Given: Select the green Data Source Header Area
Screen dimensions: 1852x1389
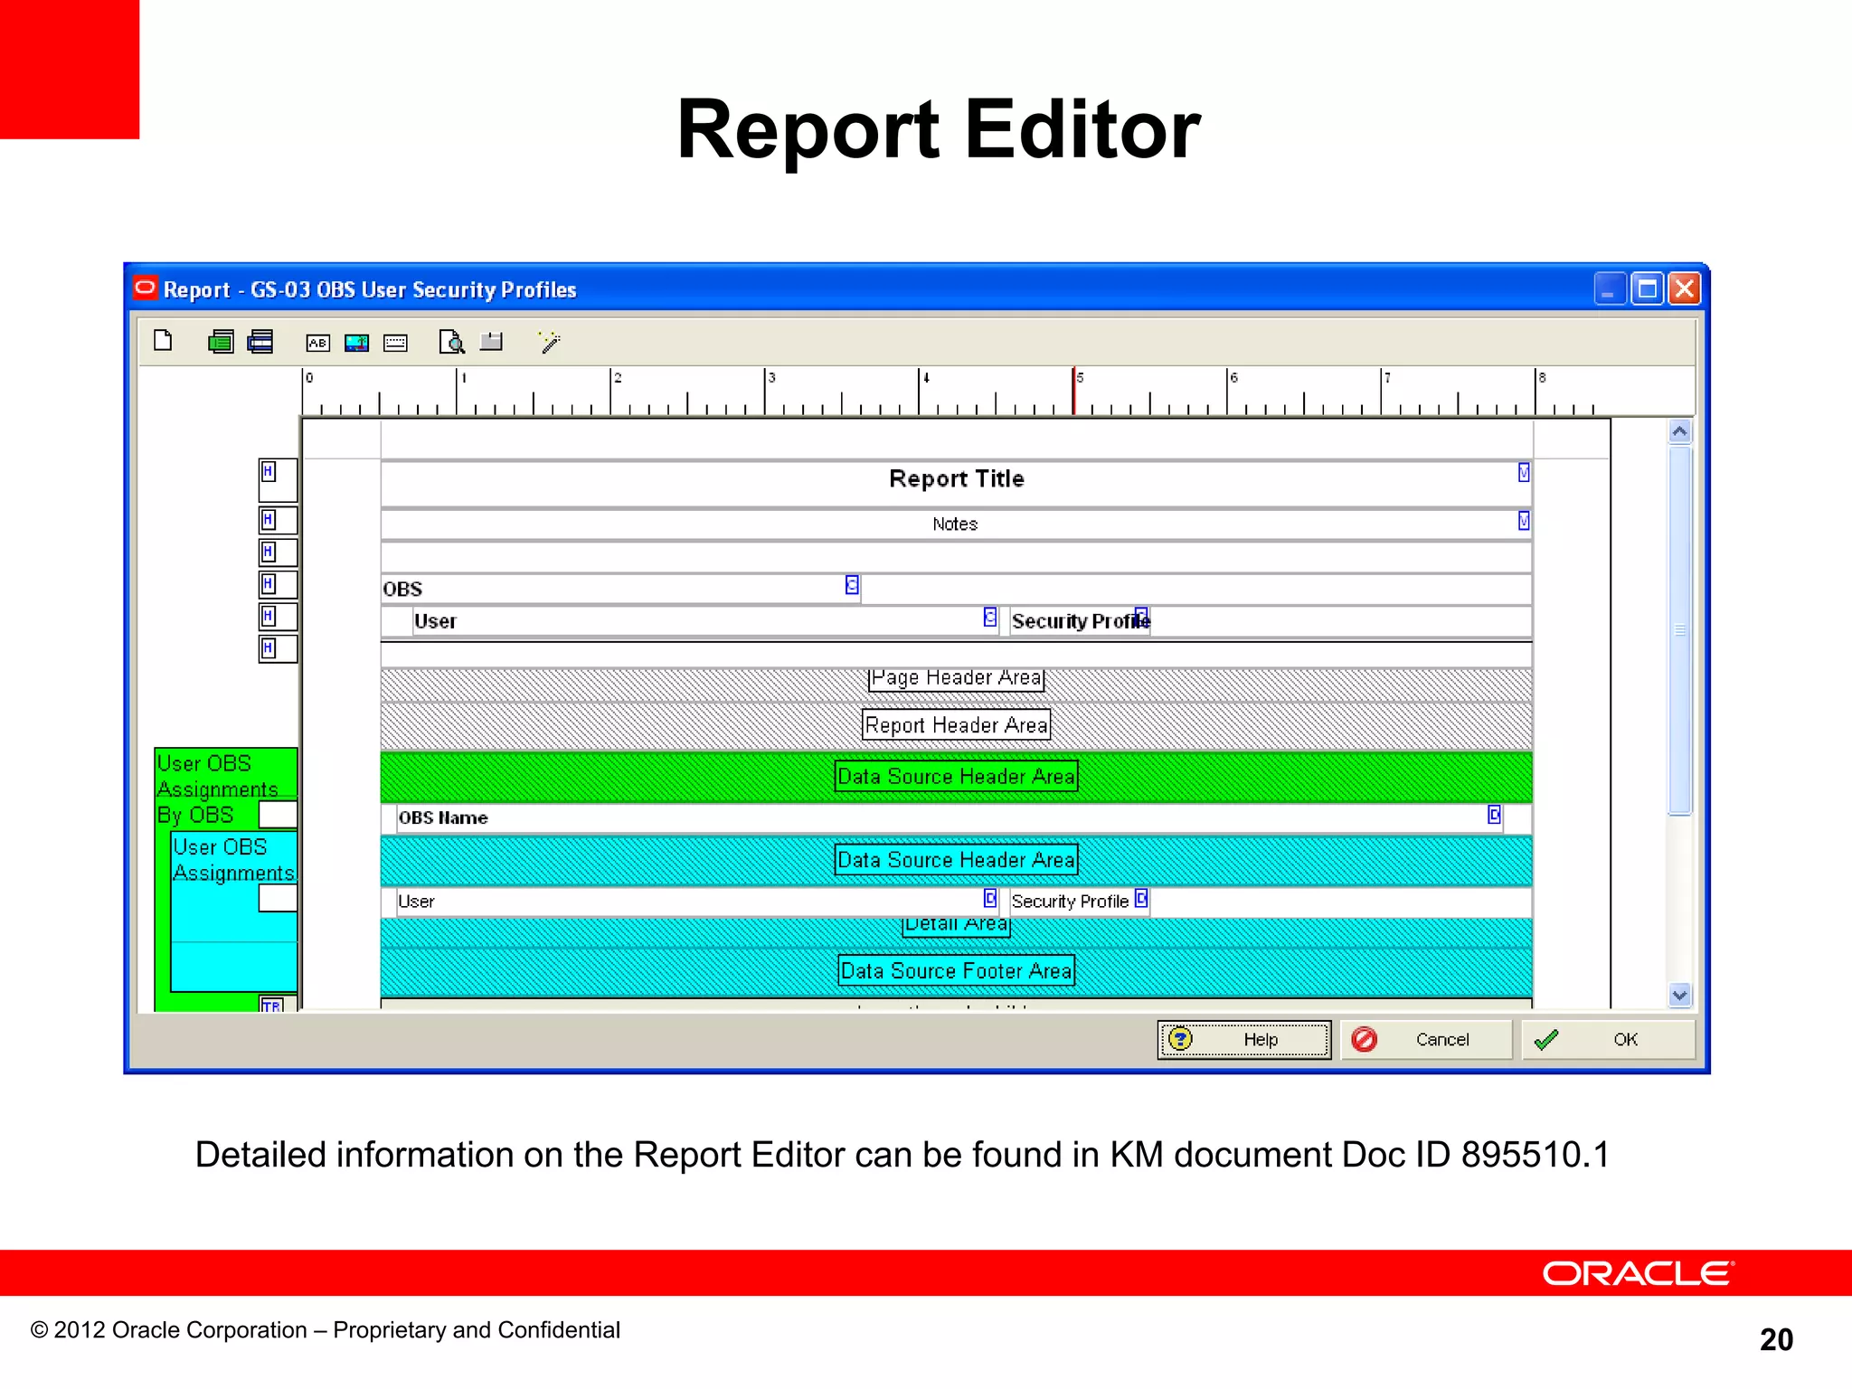Looking at the screenshot, I should point(956,777).
